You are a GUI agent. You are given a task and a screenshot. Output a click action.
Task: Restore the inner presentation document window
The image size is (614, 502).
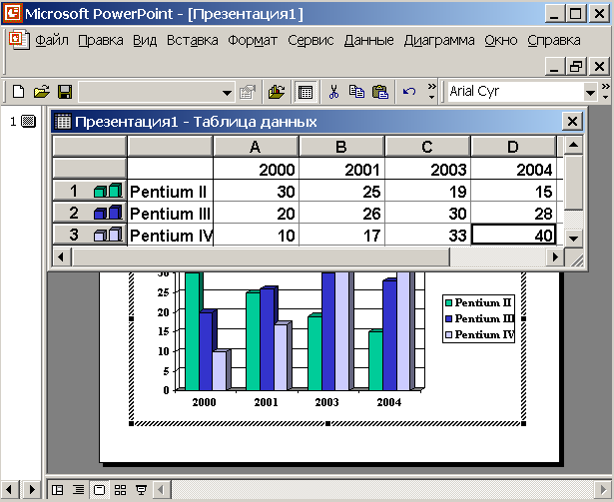click(x=576, y=66)
